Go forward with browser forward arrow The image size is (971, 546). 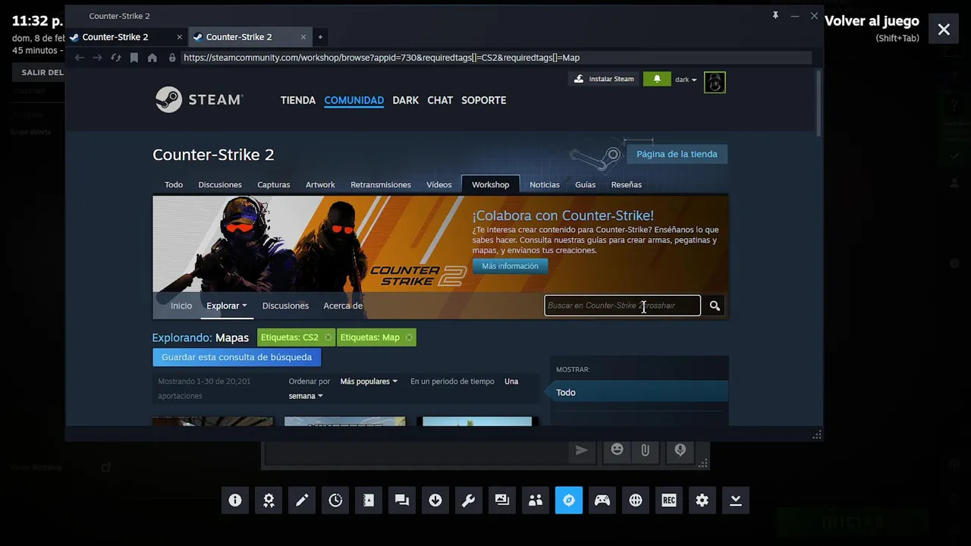98,58
